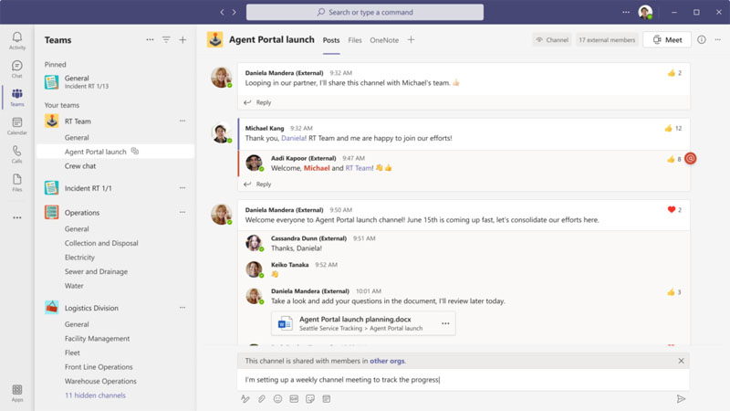This screenshot has width=730, height=411.
Task: Open Calendar from the left rail
Action: [16, 126]
